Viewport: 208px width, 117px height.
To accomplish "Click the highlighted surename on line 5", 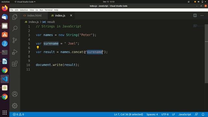I will (x=51, y=44).
